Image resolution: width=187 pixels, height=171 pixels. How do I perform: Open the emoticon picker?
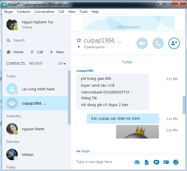pyautogui.click(x=176, y=162)
